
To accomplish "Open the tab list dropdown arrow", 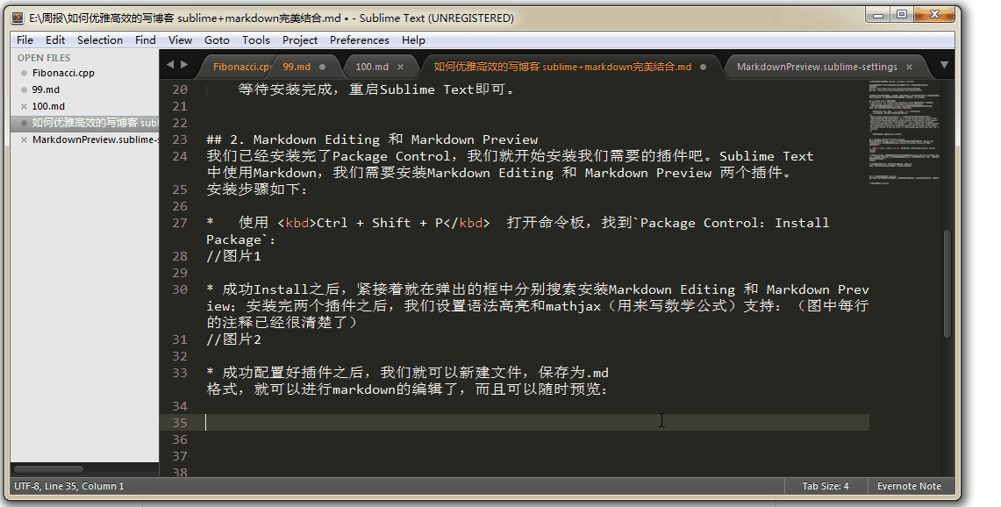I will pos(944,65).
